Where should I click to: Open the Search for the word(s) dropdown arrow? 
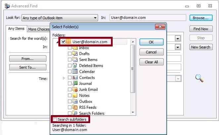pyautogui.click(x=178, y=38)
